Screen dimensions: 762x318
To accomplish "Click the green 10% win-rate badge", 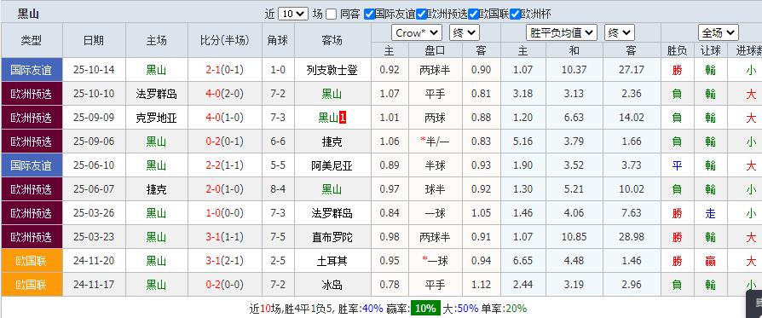I will [x=425, y=309].
